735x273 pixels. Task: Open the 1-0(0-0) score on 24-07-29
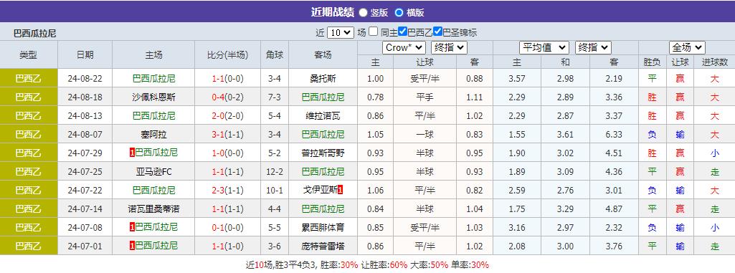[228, 153]
